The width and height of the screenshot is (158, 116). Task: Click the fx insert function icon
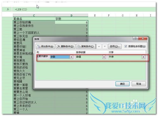8,9
